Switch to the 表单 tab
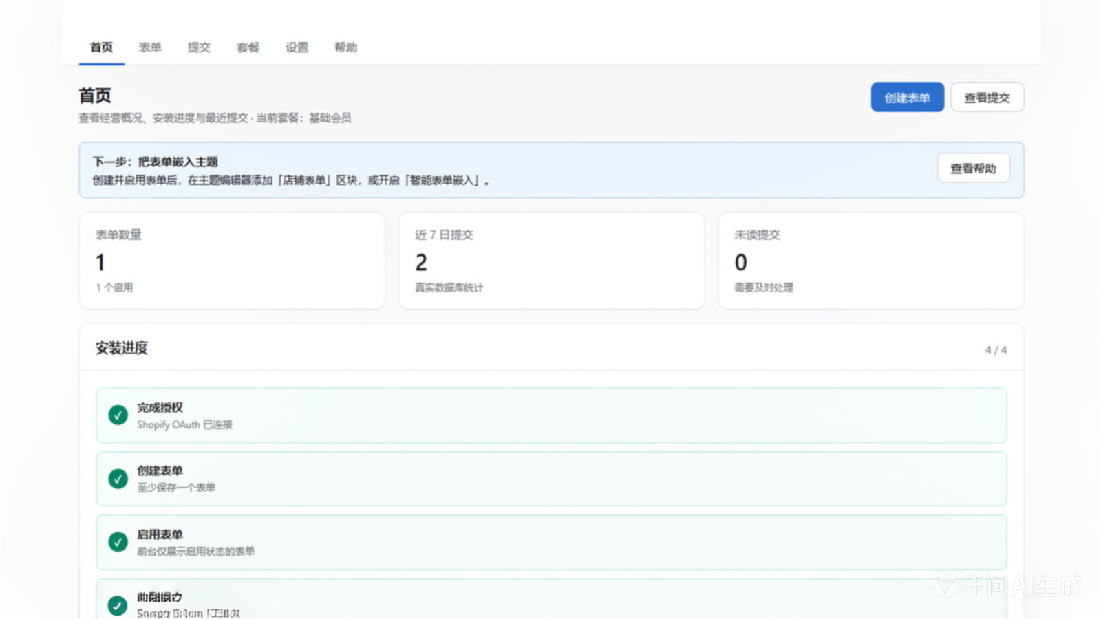 coord(150,47)
